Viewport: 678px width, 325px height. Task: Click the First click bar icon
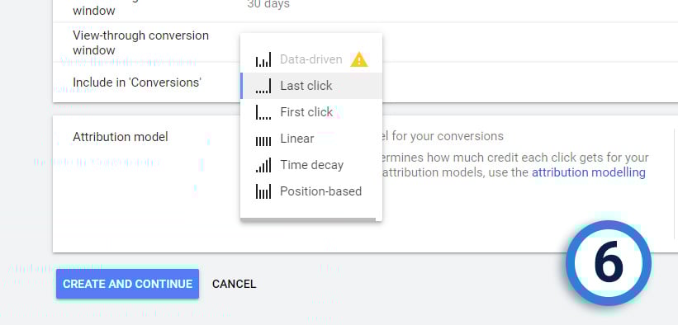(x=263, y=112)
